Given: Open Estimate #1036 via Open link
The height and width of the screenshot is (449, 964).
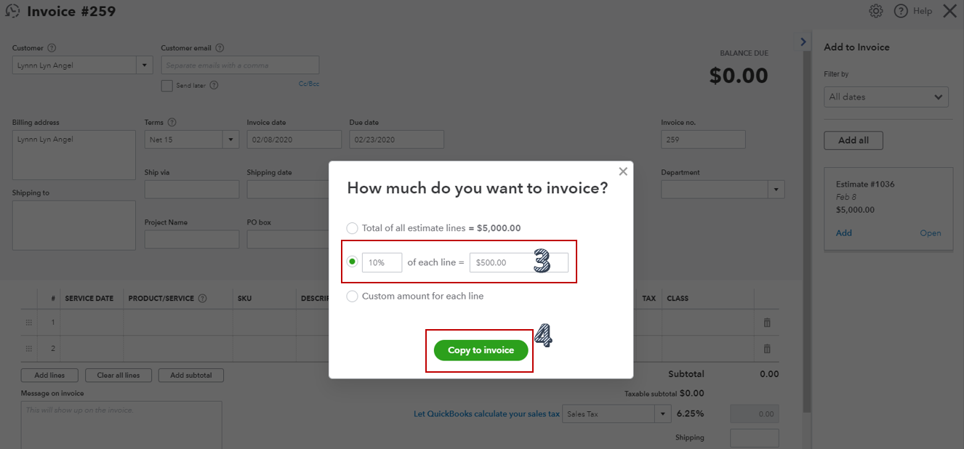Looking at the screenshot, I should coord(930,233).
